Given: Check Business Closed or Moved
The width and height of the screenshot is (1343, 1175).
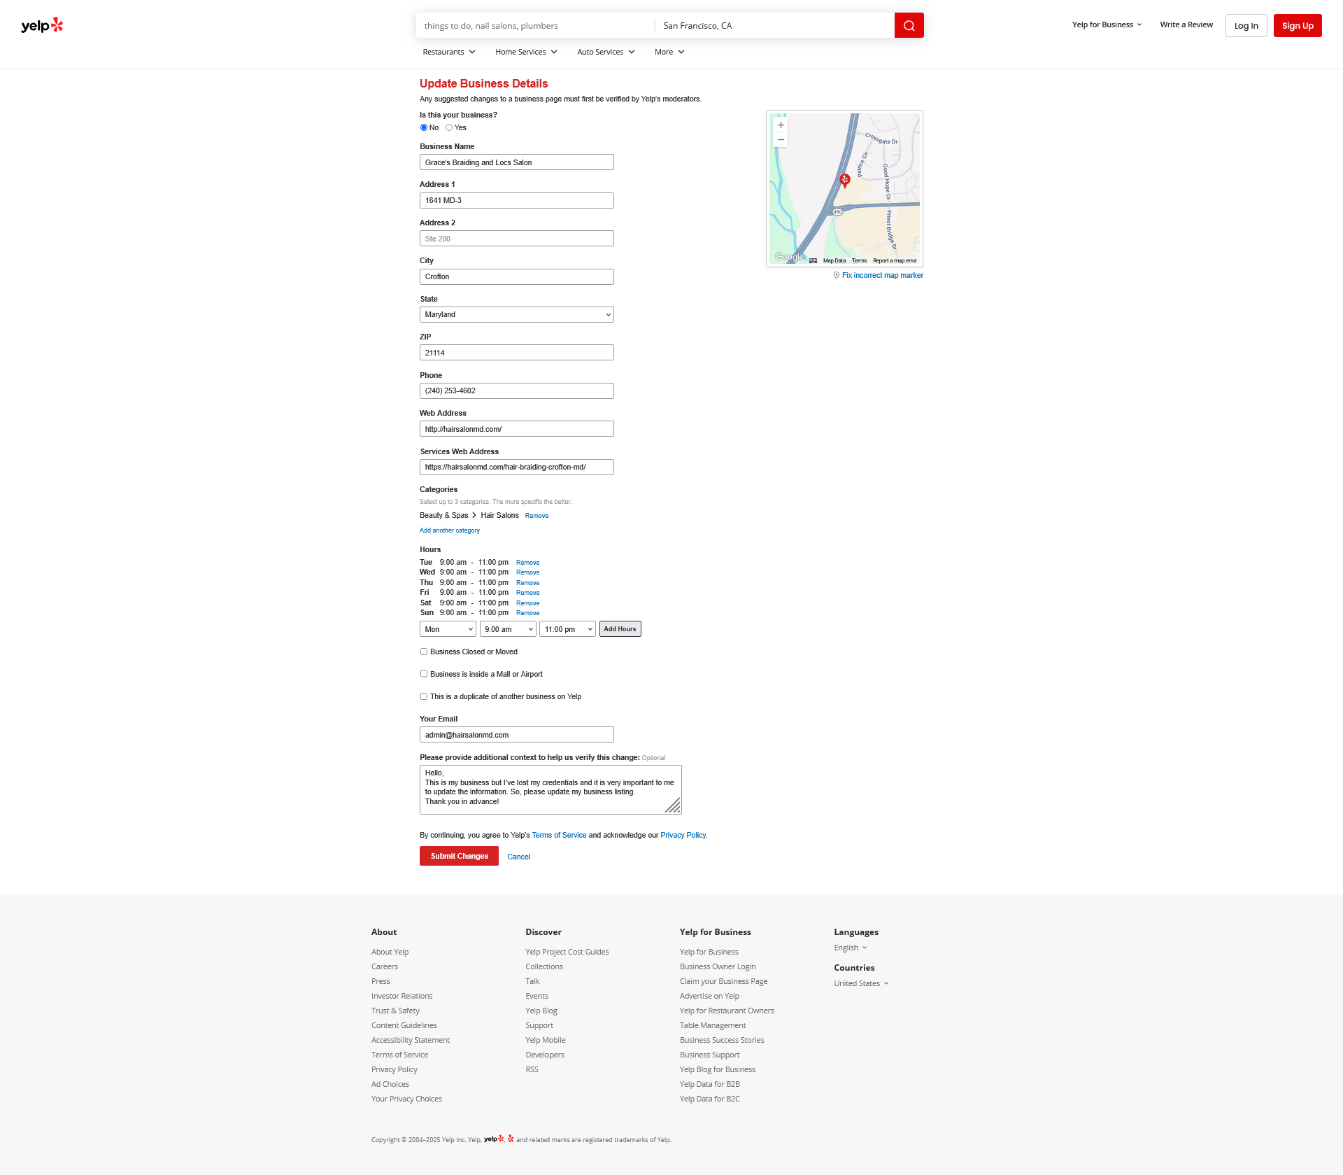Looking at the screenshot, I should 424,652.
